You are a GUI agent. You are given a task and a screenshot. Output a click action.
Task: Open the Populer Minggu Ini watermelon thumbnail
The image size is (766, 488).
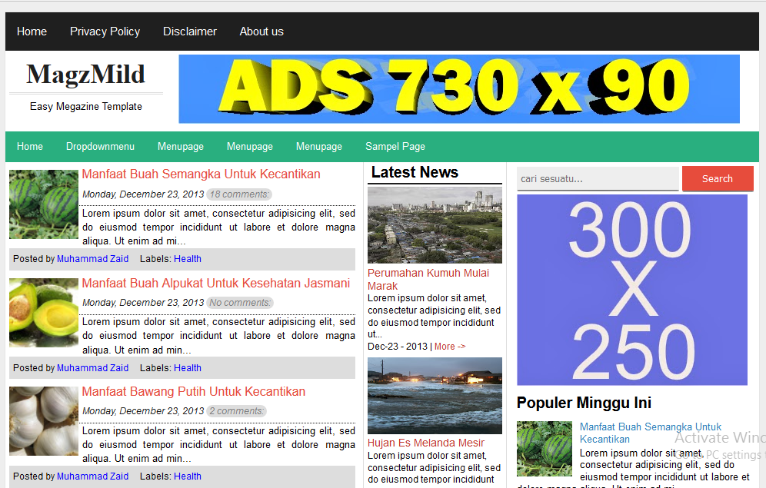(545, 449)
